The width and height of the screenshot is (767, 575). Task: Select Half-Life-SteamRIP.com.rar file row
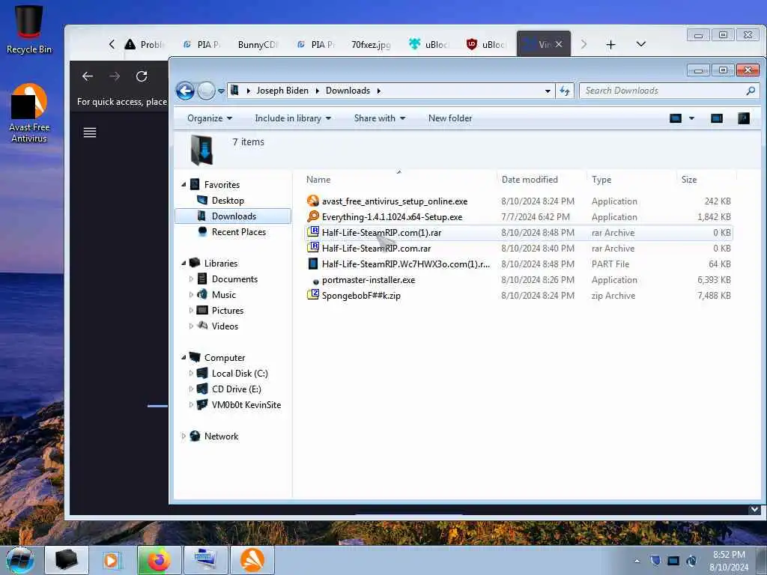[x=518, y=249]
